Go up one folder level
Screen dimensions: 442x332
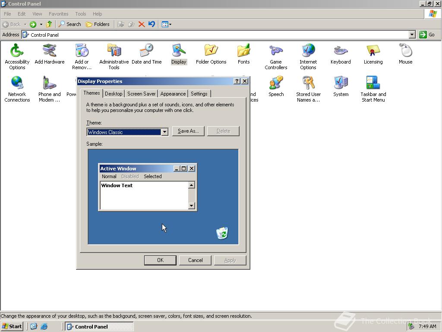(49, 24)
